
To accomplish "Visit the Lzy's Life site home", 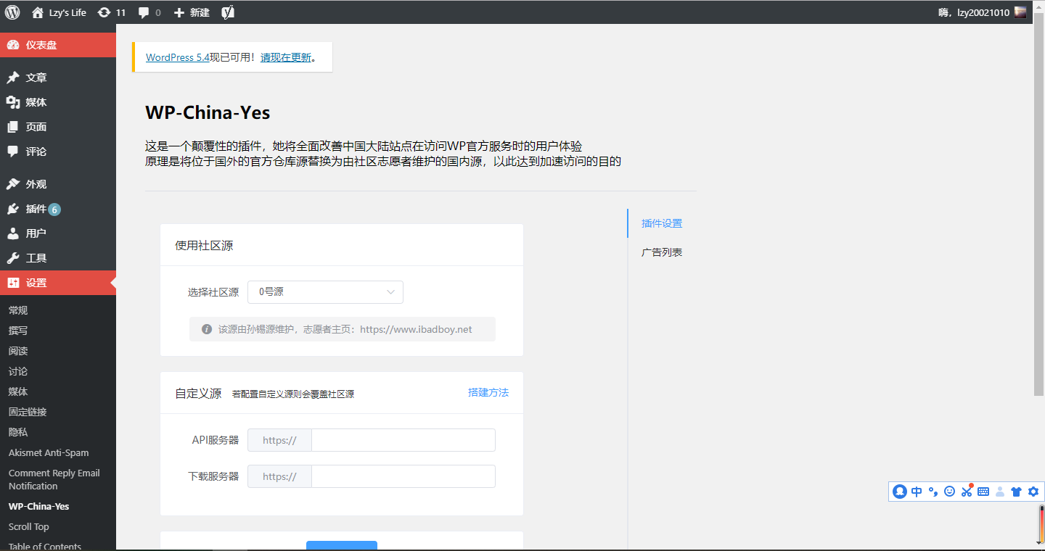I will coord(60,12).
